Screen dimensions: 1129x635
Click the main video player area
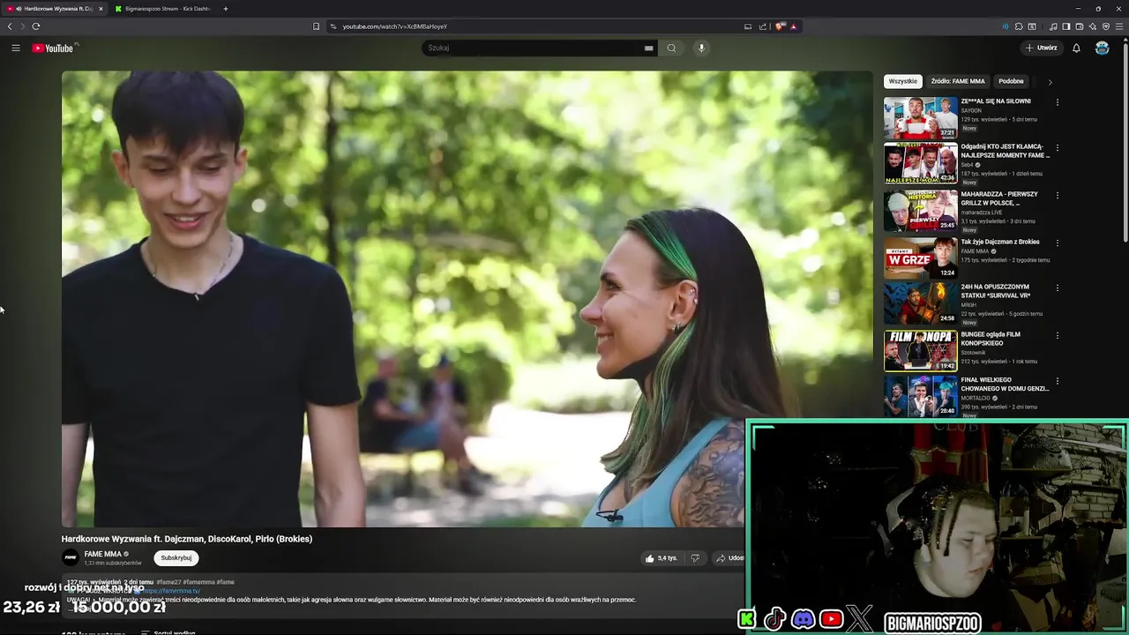[467, 300]
